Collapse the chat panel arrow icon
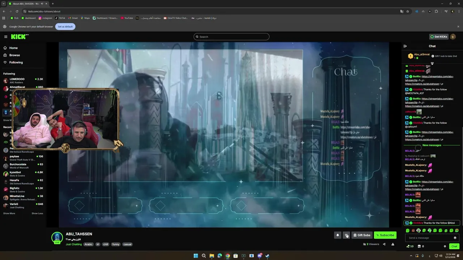This screenshot has height=260, width=463. coord(405,46)
